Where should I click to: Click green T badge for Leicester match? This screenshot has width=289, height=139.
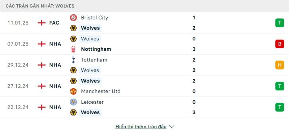tap(280, 107)
